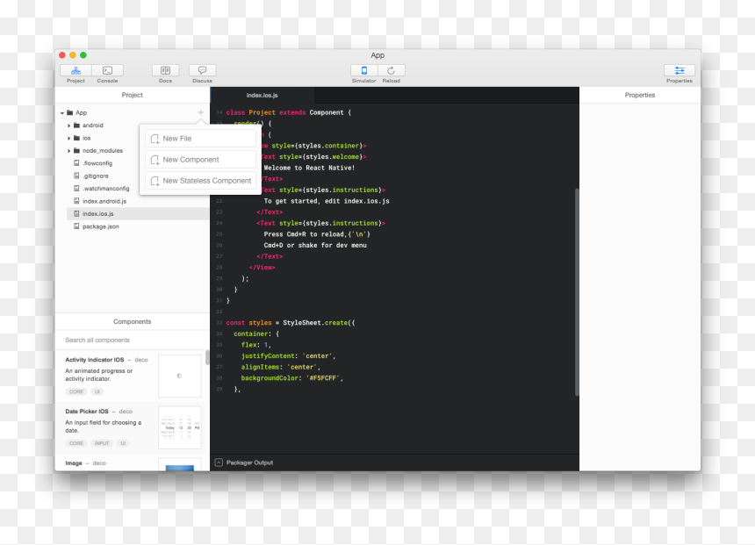Click the plus icon next to App
The height and width of the screenshot is (545, 755).
[x=201, y=112]
